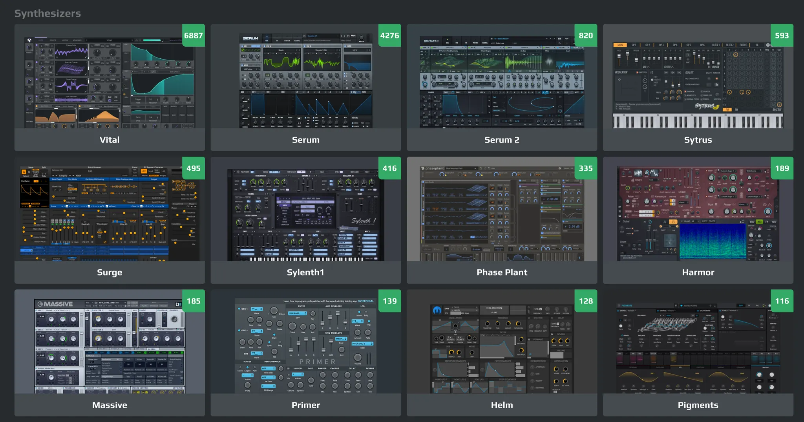Open the Vital synthesizer screenshot thumbnail

[x=110, y=82]
